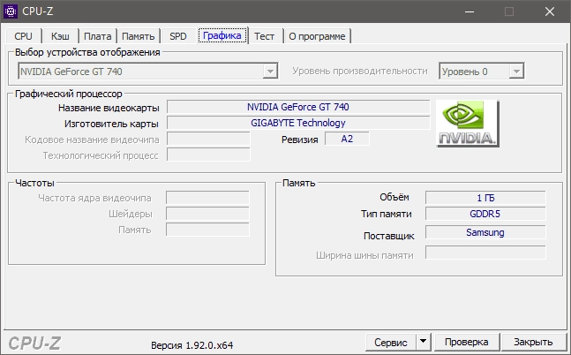Click the Ревизия A2 field
The image size is (571, 355).
click(347, 139)
